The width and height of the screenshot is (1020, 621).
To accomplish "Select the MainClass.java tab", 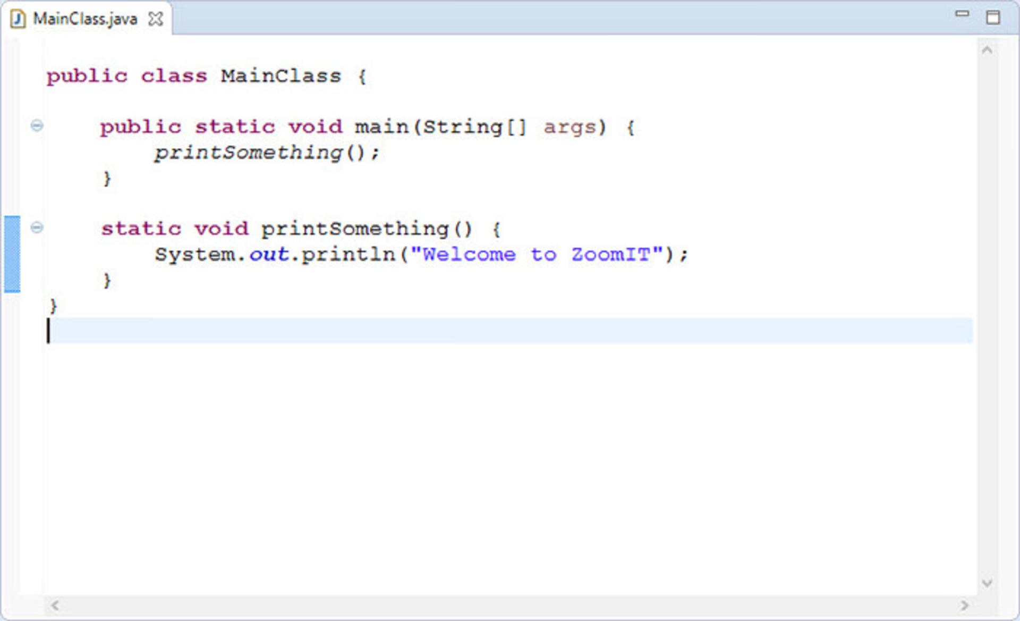I will click(86, 19).
